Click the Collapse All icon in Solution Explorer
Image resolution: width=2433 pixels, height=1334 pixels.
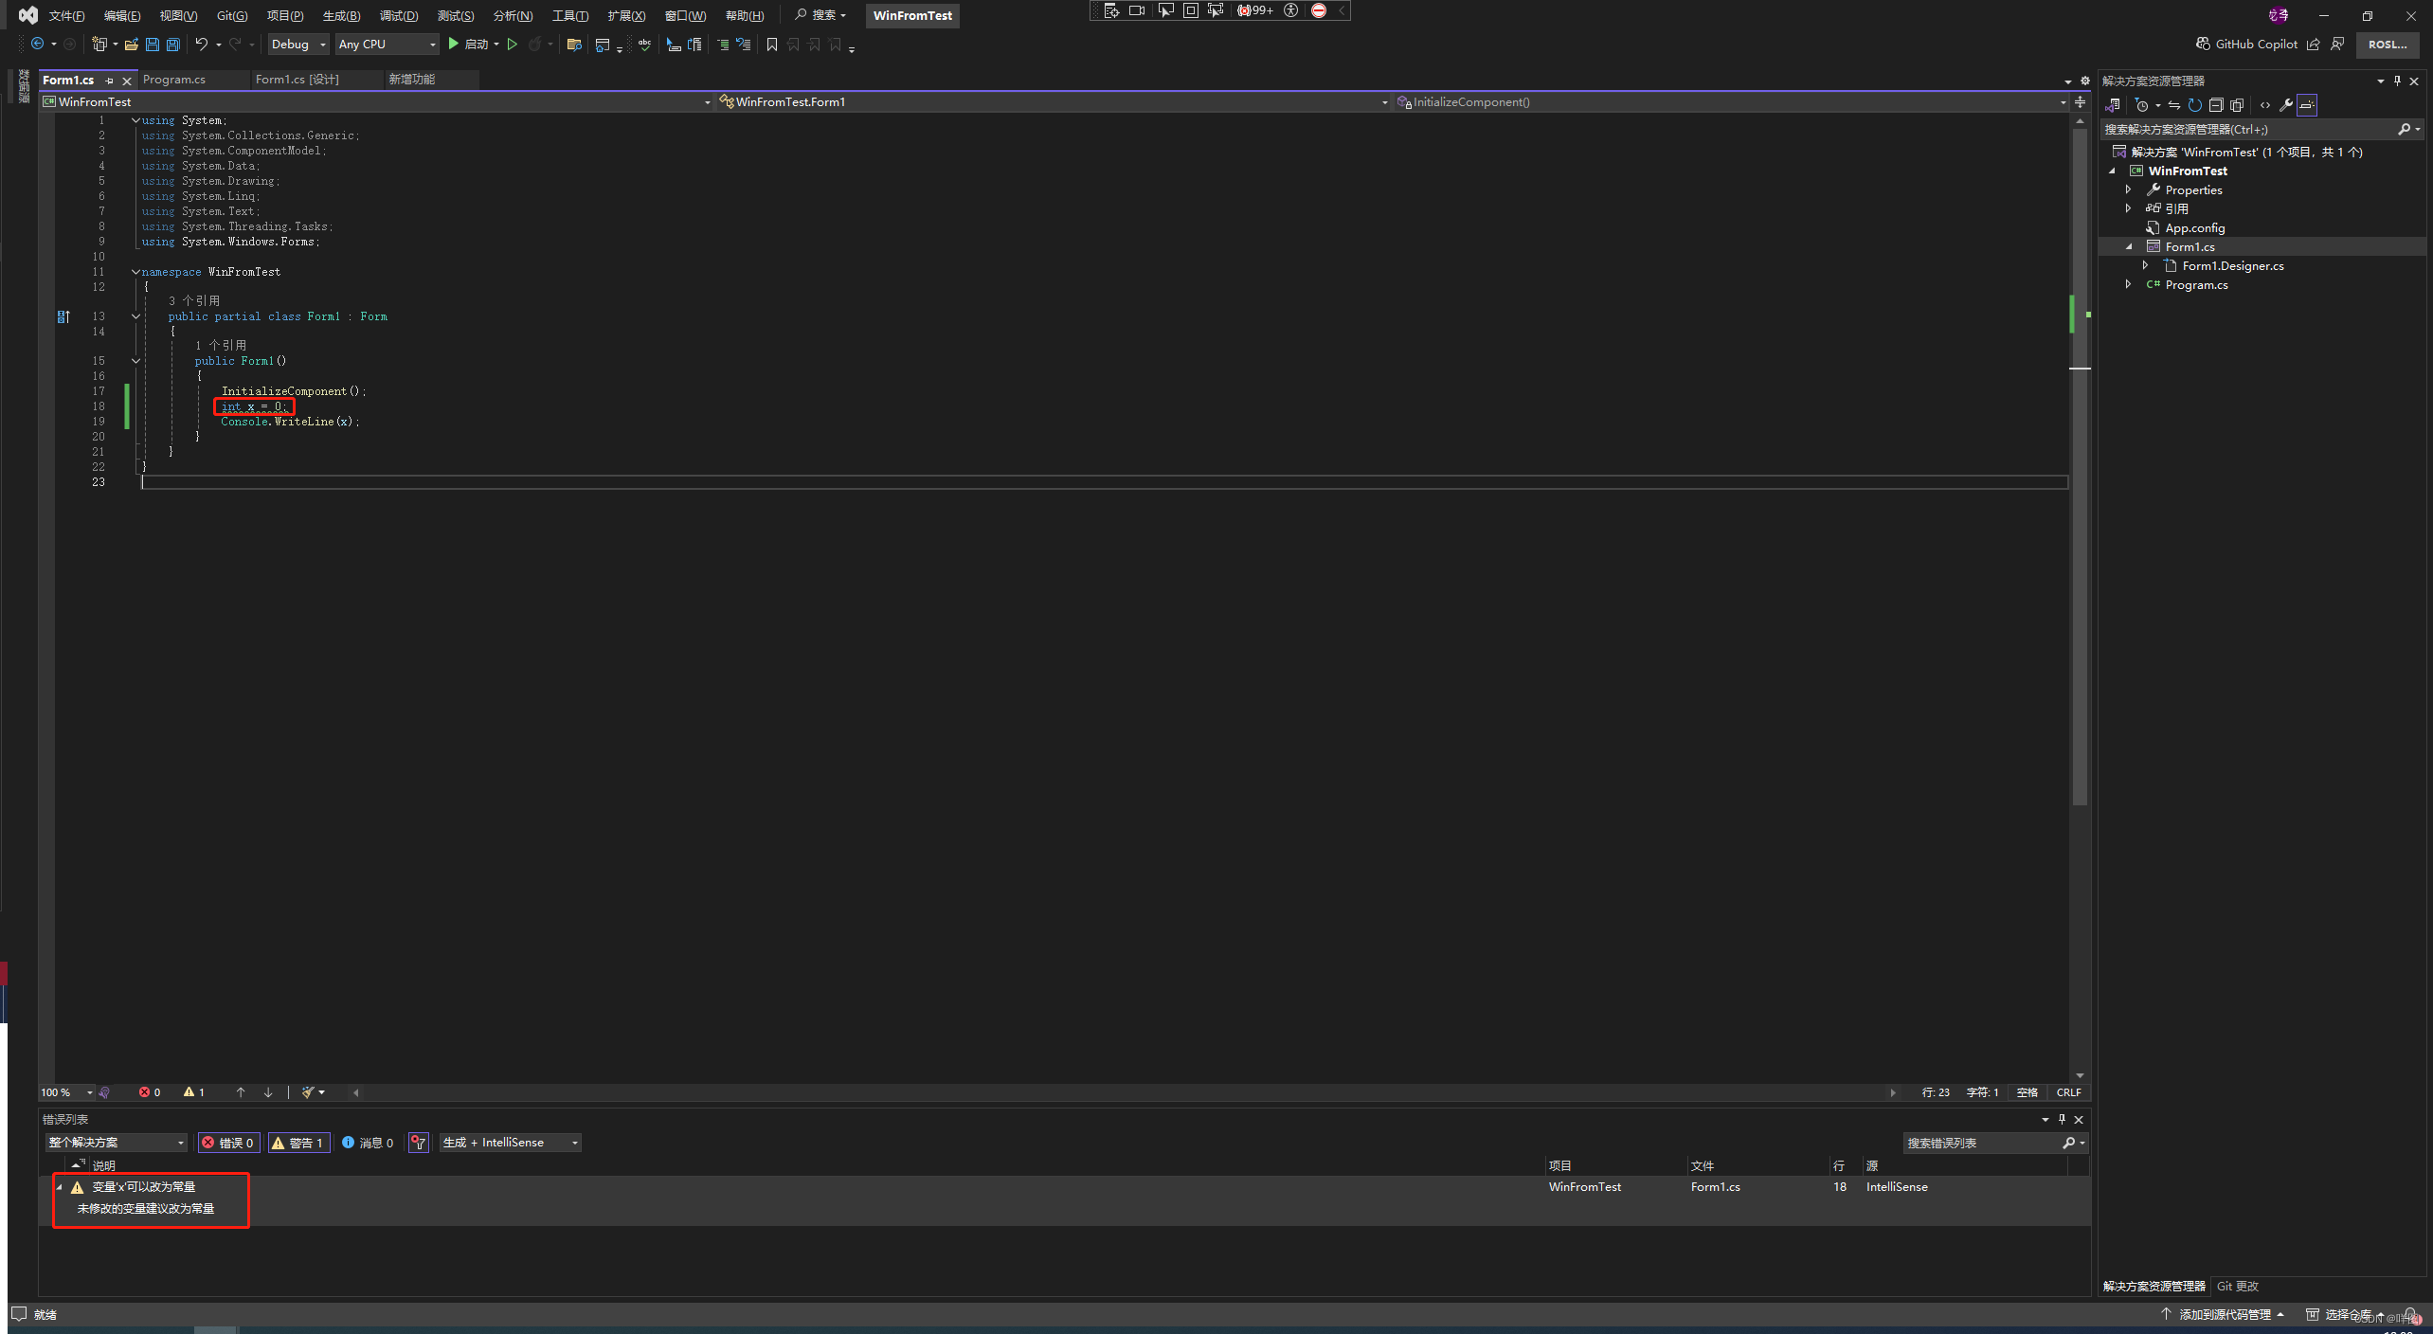point(2215,105)
